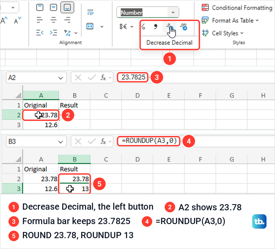The width and height of the screenshot is (275, 249).
Task: Click the Decrease Decimal button
Action: click(x=170, y=27)
